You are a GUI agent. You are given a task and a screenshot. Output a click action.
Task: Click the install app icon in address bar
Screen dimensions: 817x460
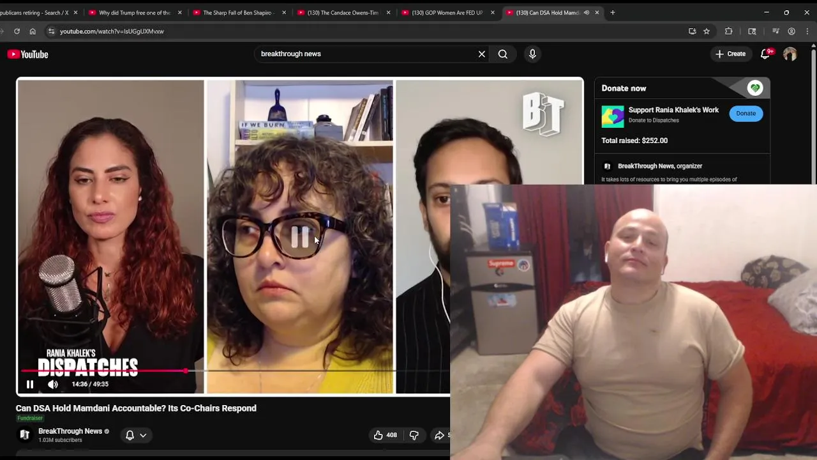pos(692,31)
